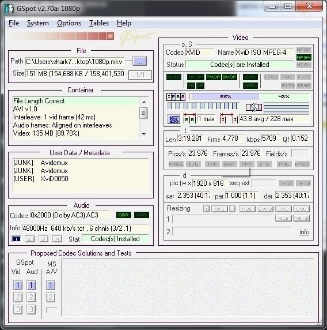Click the B-frame max distance icon
Screen dimensions: 327x330
click(189, 119)
